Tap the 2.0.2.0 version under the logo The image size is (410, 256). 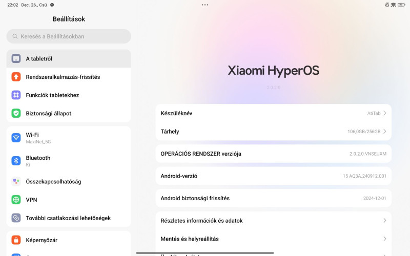[274, 88]
